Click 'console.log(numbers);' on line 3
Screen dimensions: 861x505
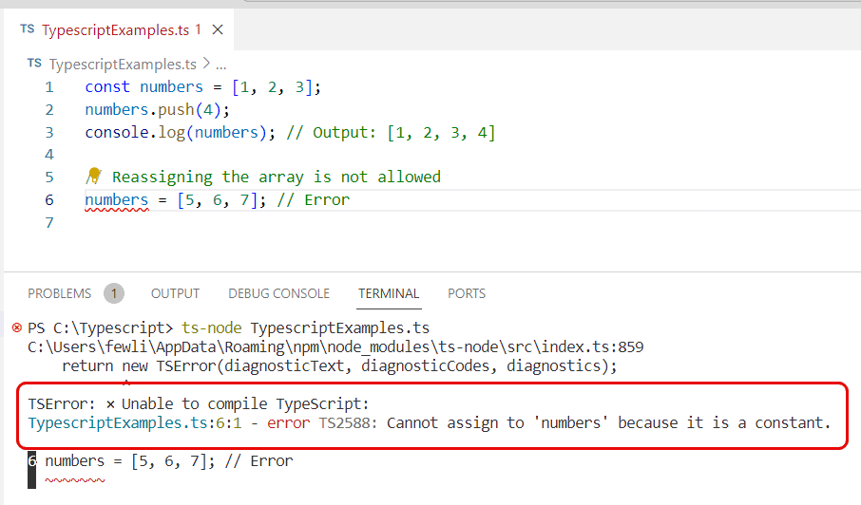(181, 132)
